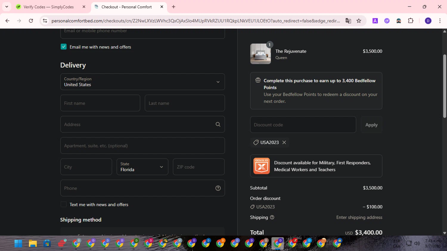Click the scrollbar down arrow
Image resolution: width=447 pixels, height=251 pixels.
click(x=445, y=233)
